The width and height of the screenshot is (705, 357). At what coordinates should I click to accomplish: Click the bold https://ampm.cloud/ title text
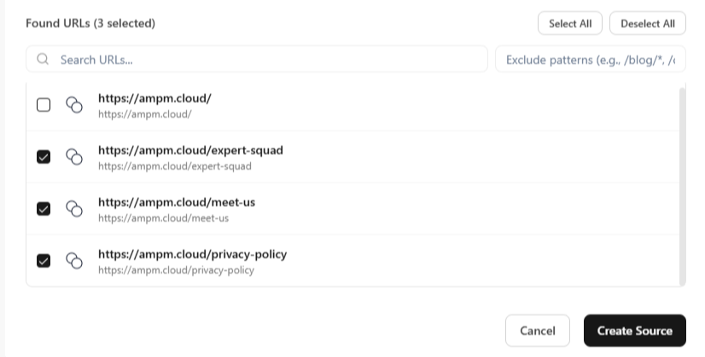(154, 98)
